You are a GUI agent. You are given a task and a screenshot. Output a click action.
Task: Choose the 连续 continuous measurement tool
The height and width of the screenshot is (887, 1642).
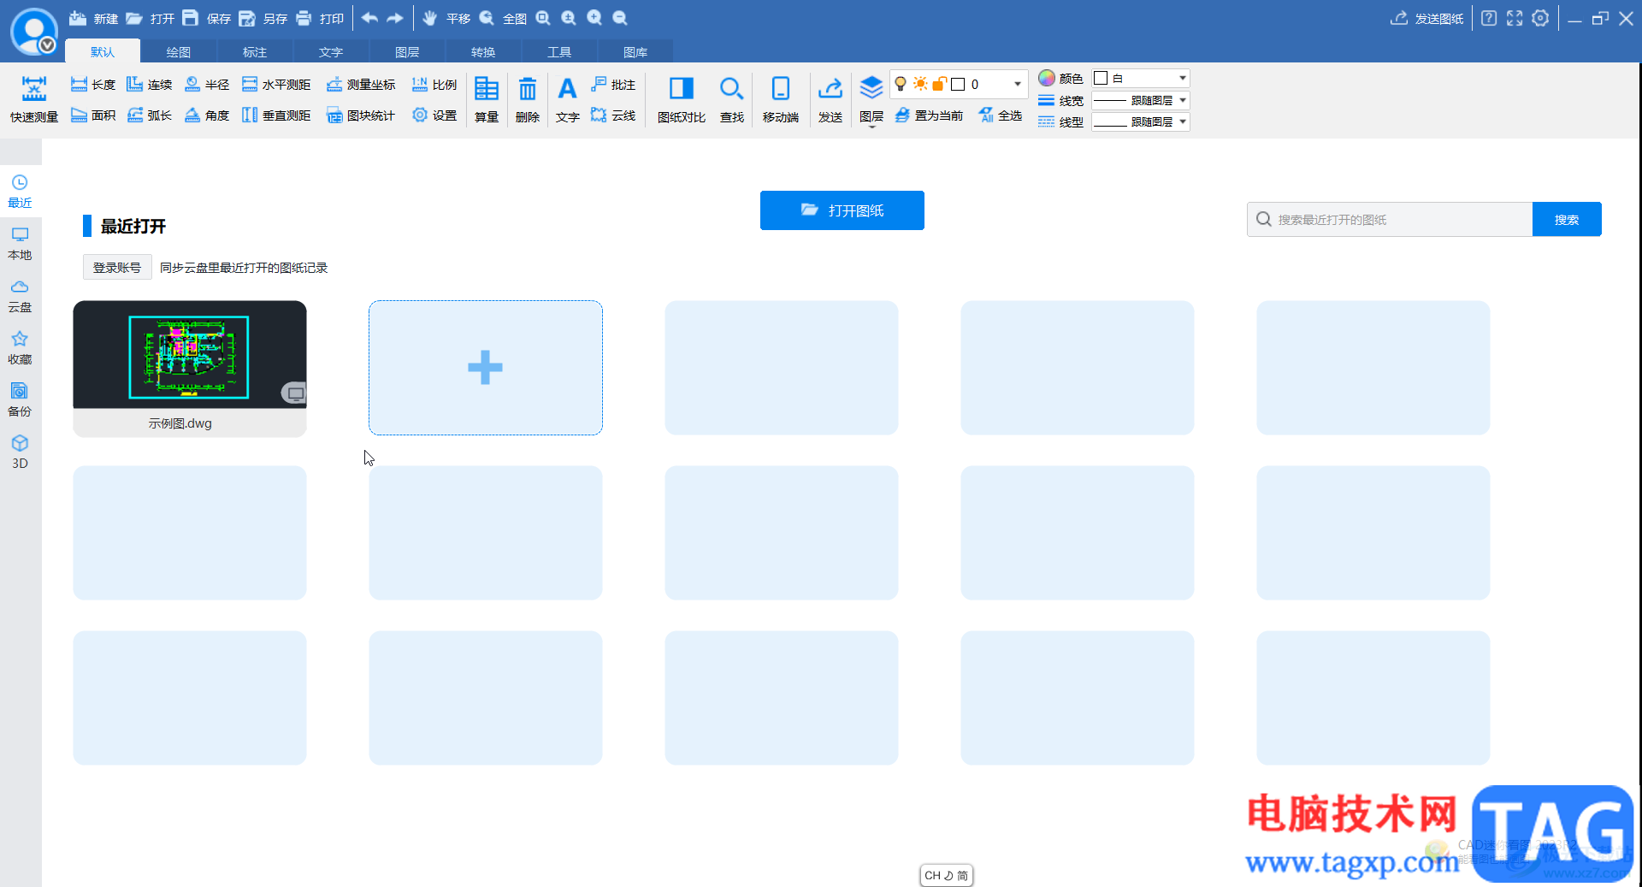(x=149, y=85)
